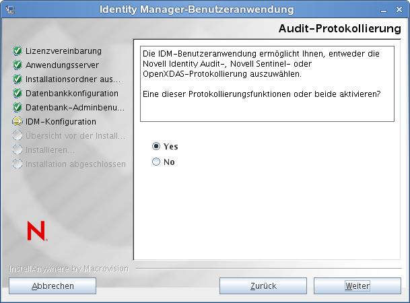Open the window menu in title bar
Viewport: 410px width, 303px height.
tap(10, 9)
